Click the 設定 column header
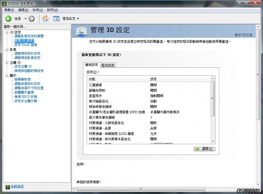Screen dimensions: 263x194 180,79
